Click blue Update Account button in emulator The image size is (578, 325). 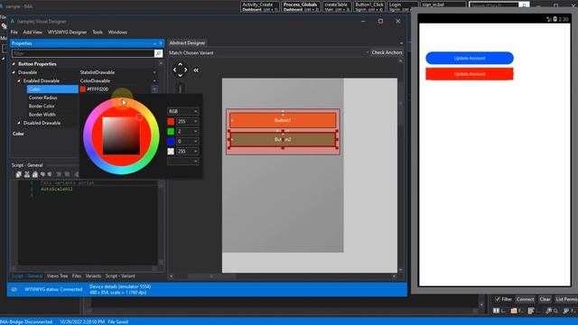[470, 58]
